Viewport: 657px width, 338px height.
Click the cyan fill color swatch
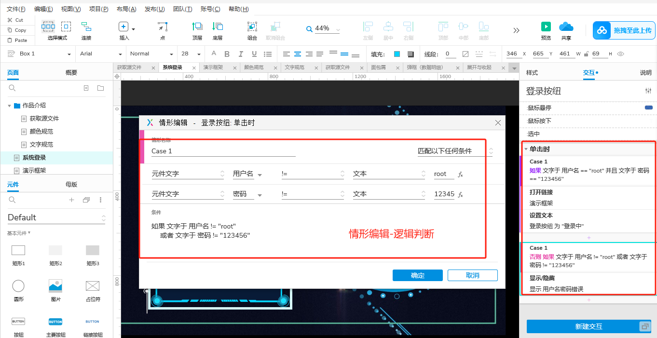point(397,54)
